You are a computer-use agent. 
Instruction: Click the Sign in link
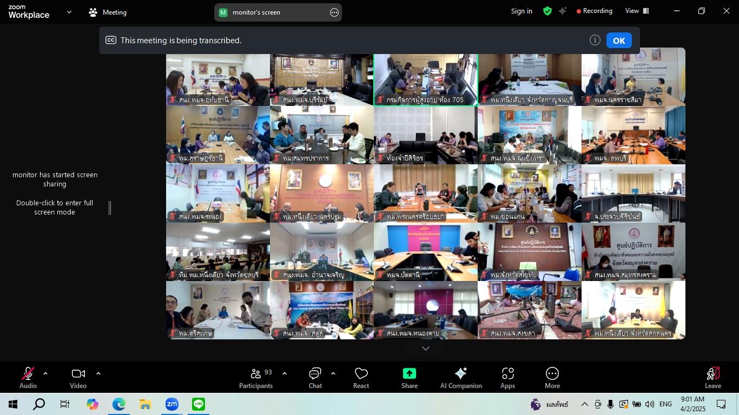click(x=522, y=11)
